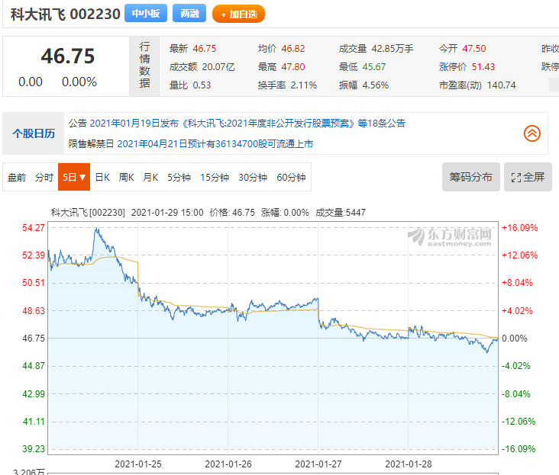This screenshot has width=559, height=475.
Task: Switch to the 周K chart tab
Action: click(x=126, y=177)
